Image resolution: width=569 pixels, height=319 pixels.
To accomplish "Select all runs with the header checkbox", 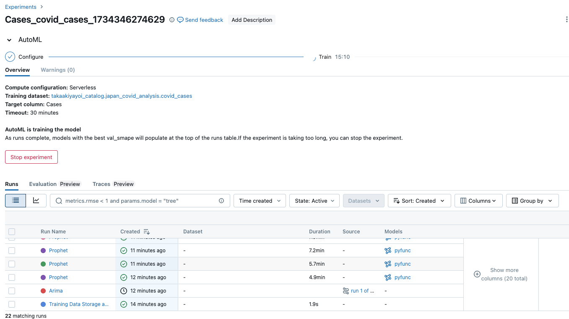I will tap(12, 231).
